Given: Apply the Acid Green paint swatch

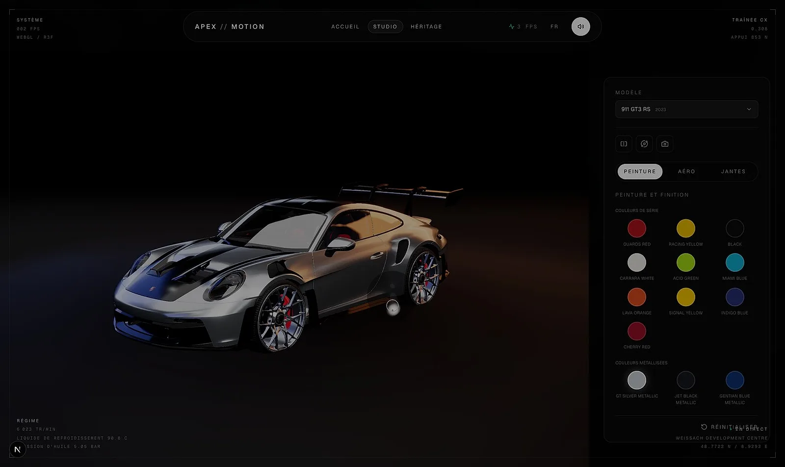Looking at the screenshot, I should [686, 263].
